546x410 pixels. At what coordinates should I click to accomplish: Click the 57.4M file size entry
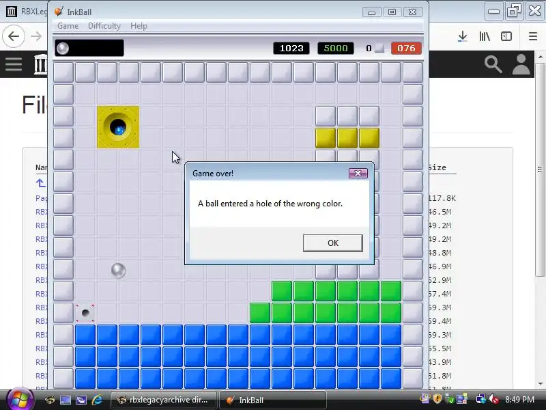(440, 294)
